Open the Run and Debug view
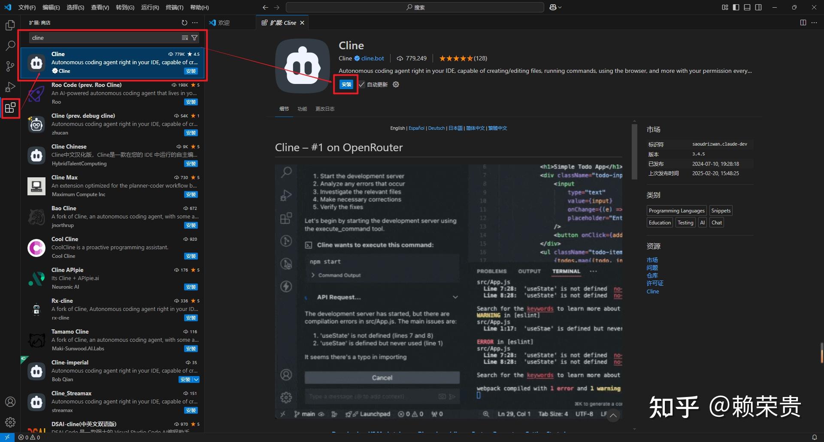This screenshot has height=442, width=824. (10, 87)
